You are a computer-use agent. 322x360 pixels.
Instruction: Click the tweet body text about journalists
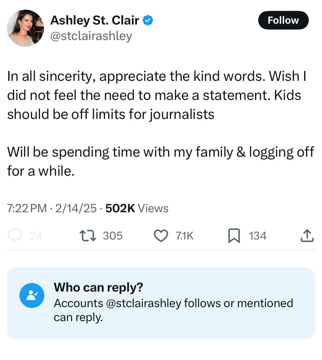111,115
